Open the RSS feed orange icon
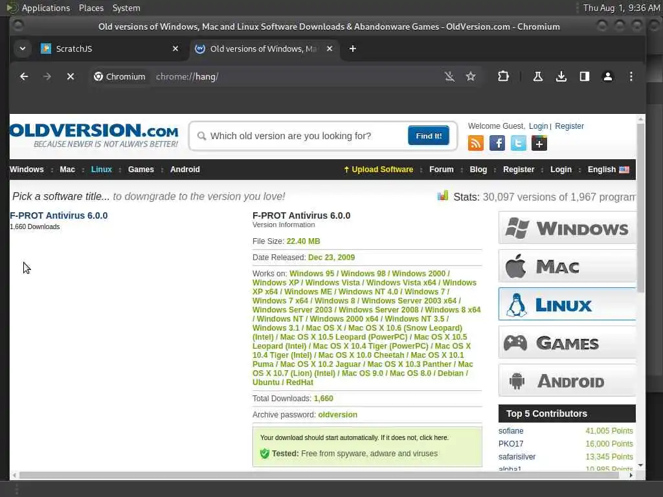The height and width of the screenshot is (497, 663). (x=476, y=143)
